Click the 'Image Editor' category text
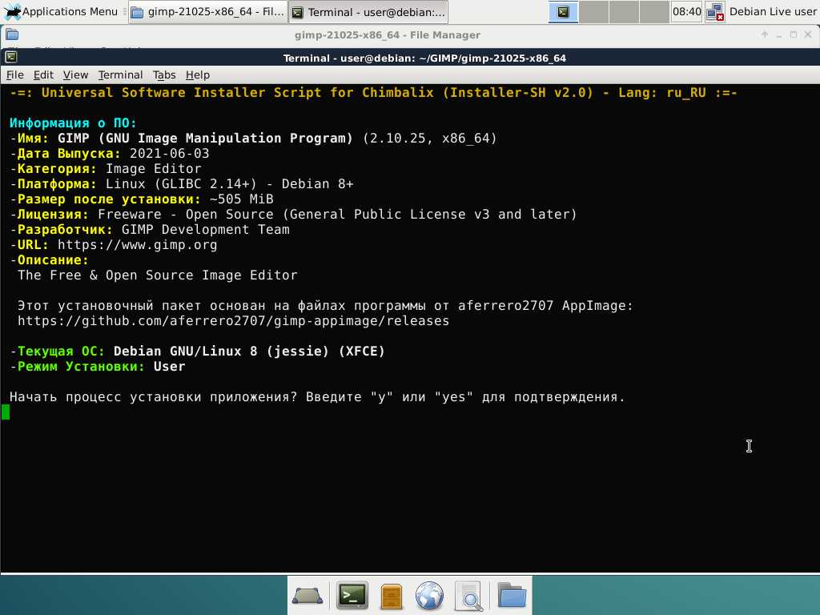Screen dimensions: 820x615 153,168
